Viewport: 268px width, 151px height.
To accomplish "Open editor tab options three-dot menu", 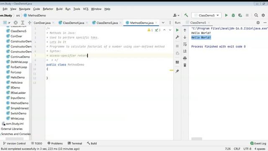I will [x=170, y=23].
